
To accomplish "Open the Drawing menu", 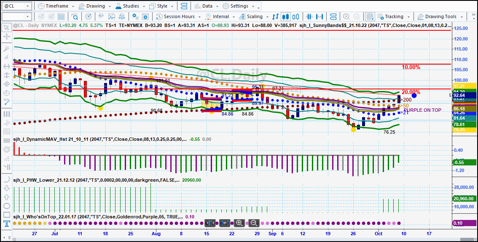I will coord(92,6).
